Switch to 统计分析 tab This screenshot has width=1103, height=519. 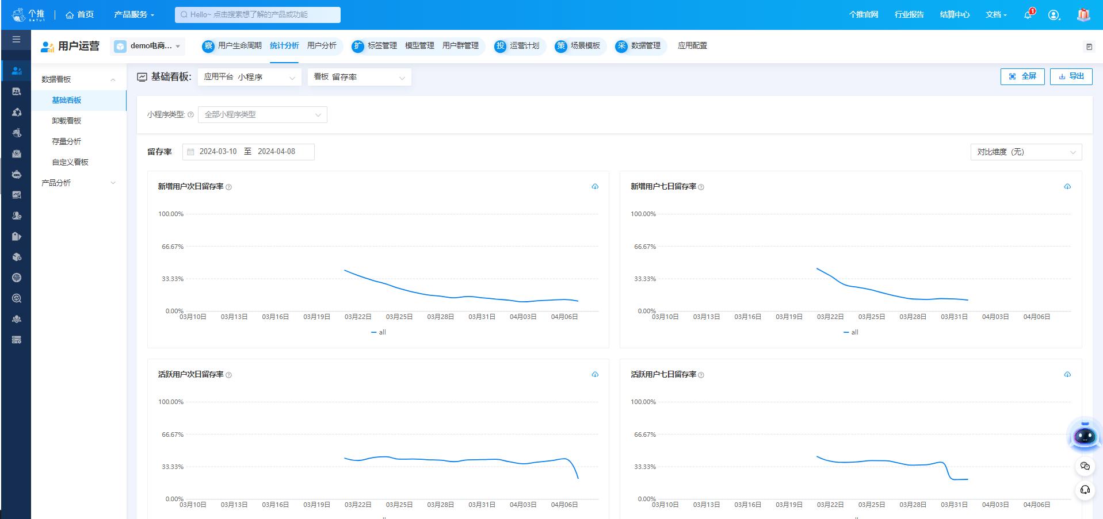click(x=284, y=46)
